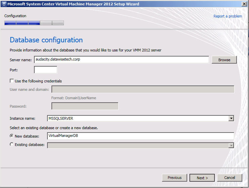Image resolution: width=249 pixels, height=188 pixels.
Task: Proceed with the Next > button
Action: tap(202, 178)
